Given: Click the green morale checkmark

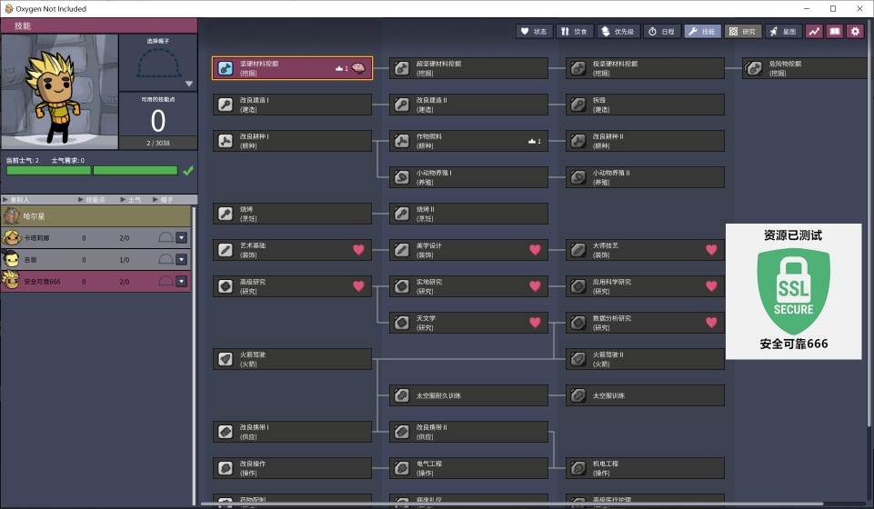Looking at the screenshot, I should 188,170.
